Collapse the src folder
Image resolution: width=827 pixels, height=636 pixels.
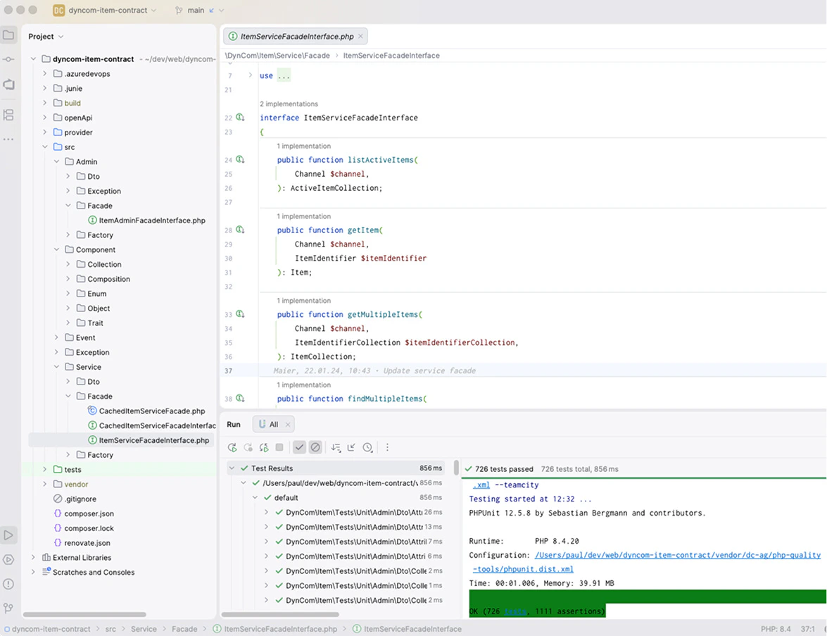coord(45,146)
